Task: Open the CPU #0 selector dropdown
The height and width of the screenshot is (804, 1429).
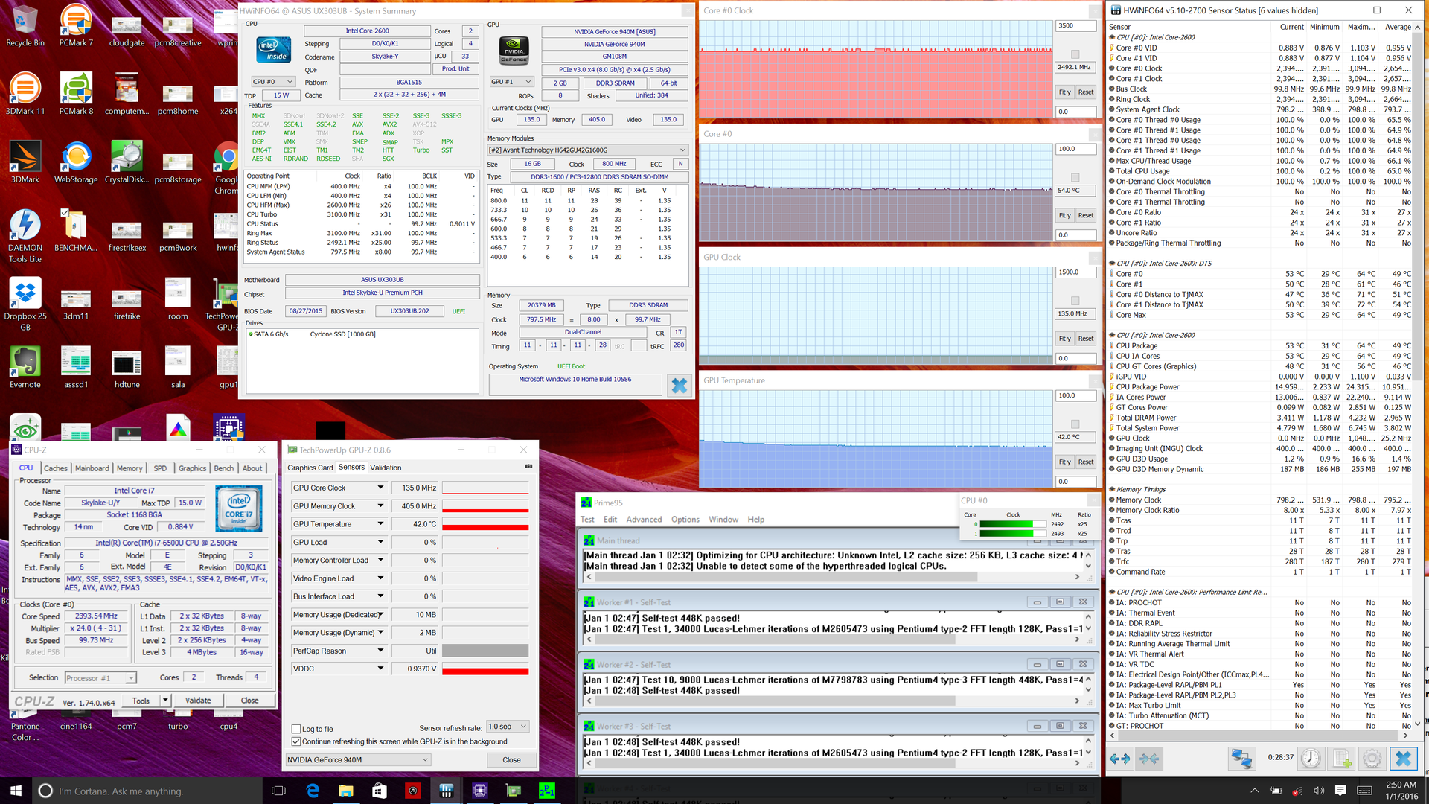Action: point(272,82)
